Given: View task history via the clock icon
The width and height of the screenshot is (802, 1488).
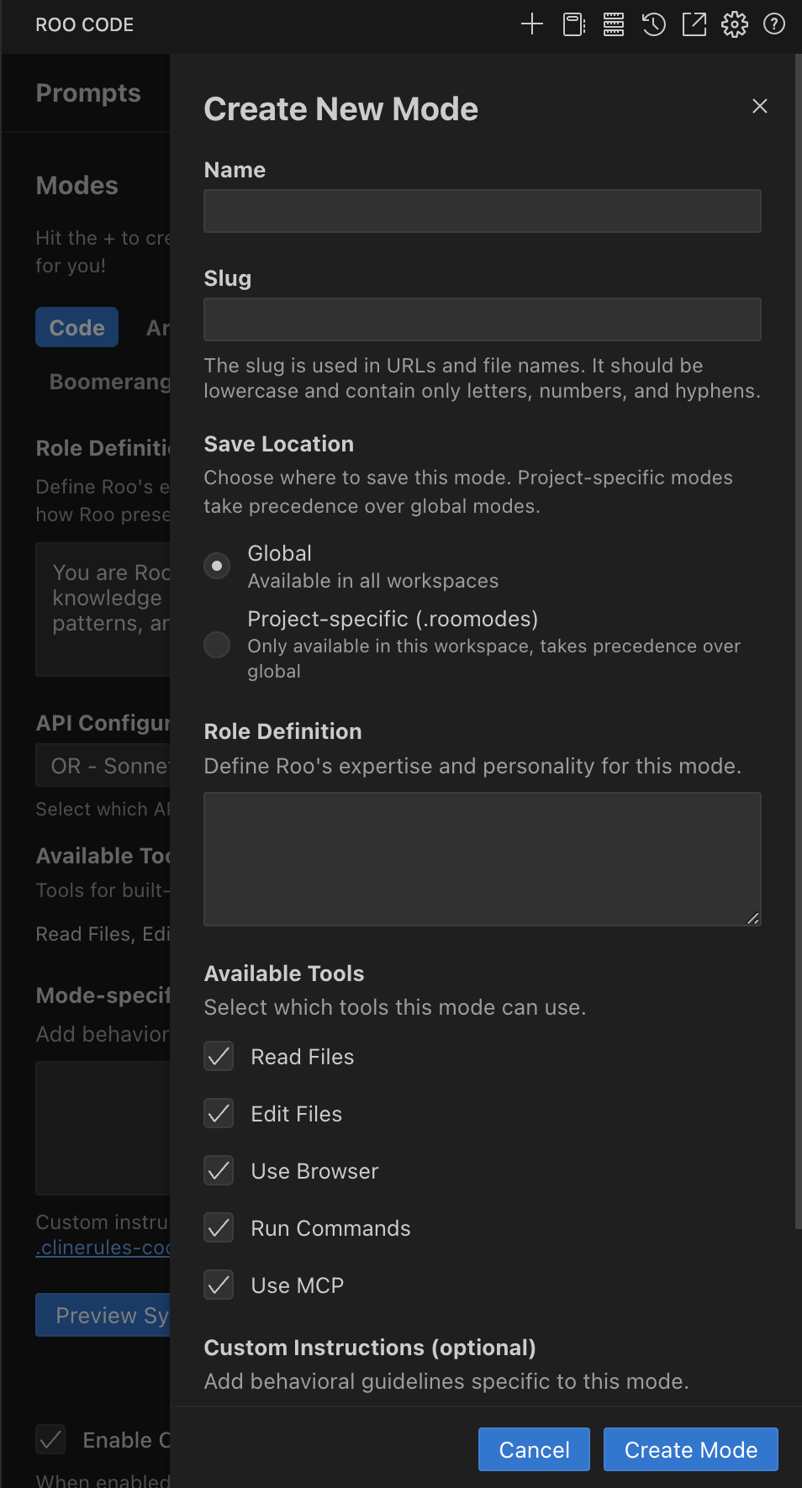Looking at the screenshot, I should (x=653, y=24).
